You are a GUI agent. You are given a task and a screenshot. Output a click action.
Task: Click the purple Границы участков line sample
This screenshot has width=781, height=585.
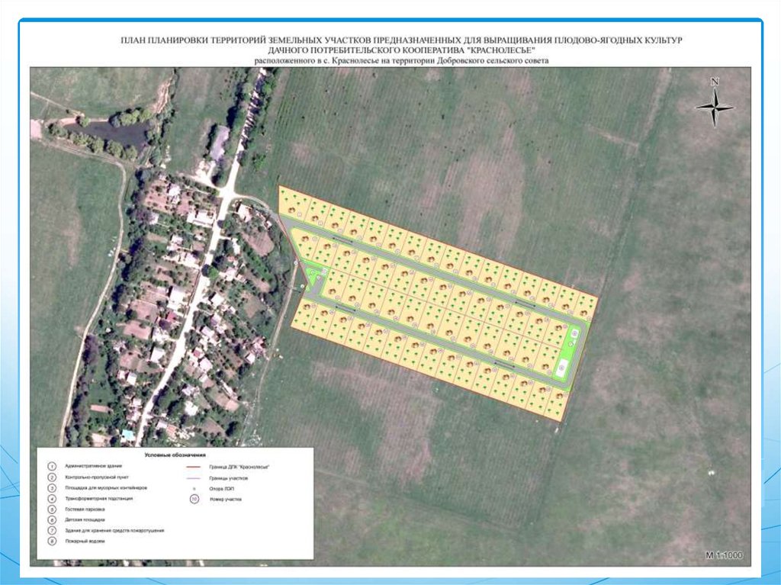point(197,477)
